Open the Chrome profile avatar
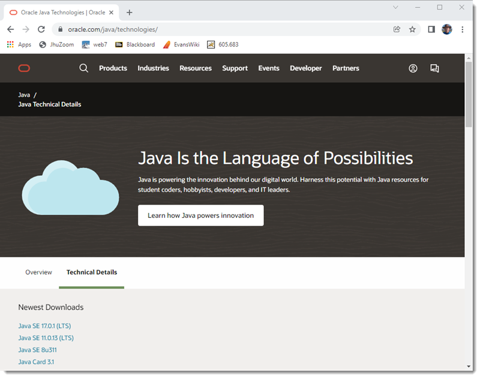Screen dimensions: 480x378 [447, 29]
